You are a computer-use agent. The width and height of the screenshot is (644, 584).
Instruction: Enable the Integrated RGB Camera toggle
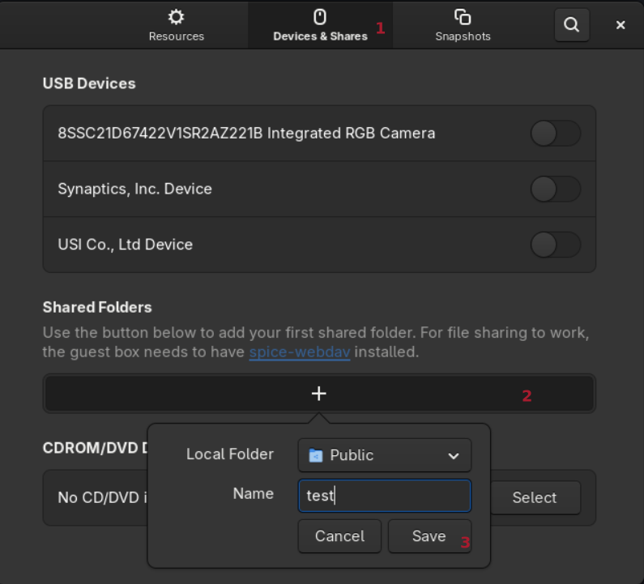pos(556,134)
